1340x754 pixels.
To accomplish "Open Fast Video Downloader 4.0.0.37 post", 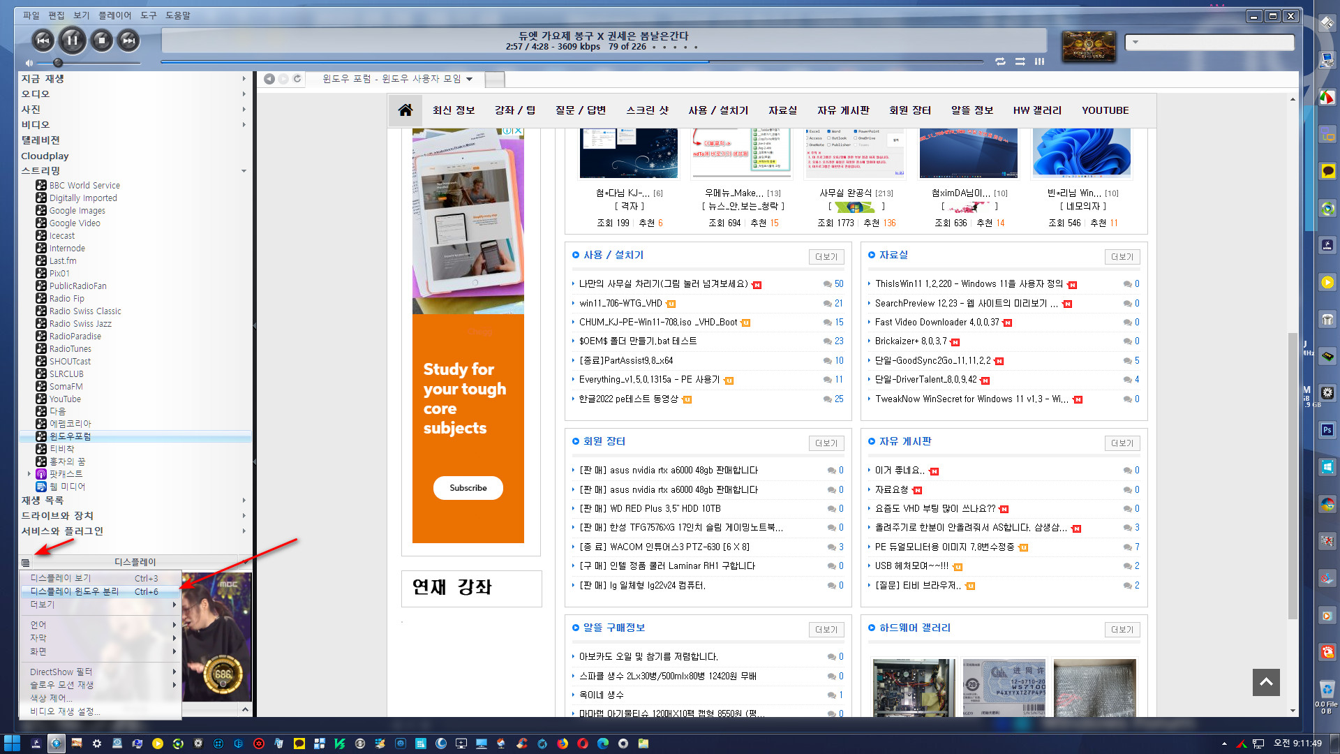I will pyautogui.click(x=937, y=323).
